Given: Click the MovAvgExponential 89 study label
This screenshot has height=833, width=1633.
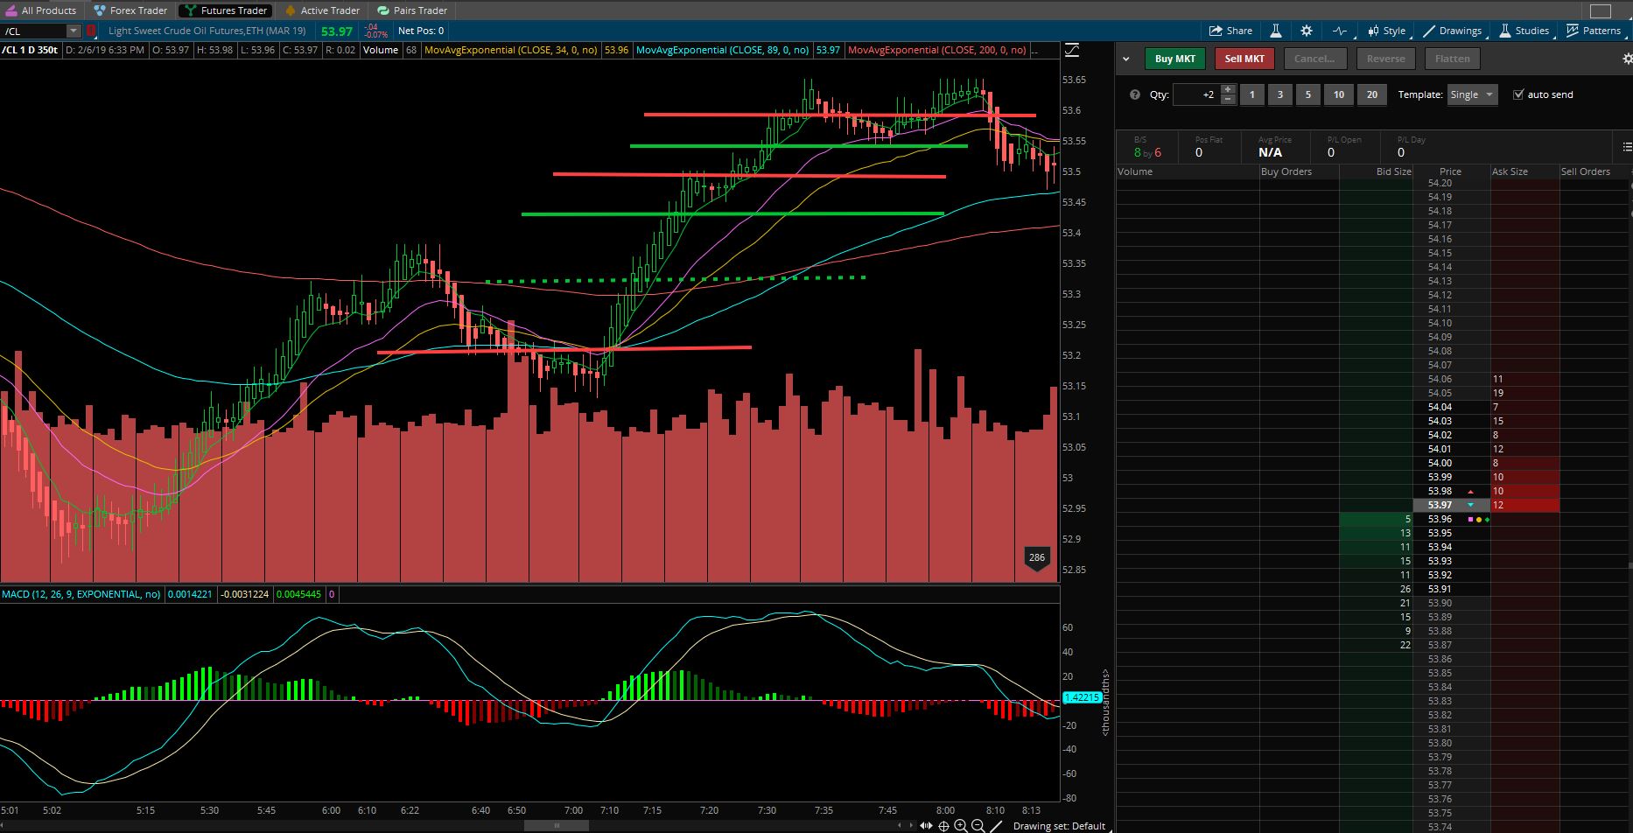Looking at the screenshot, I should (x=722, y=51).
